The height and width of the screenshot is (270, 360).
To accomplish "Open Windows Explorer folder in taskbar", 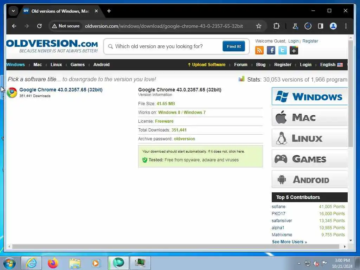I will pyautogui.click(x=75, y=264).
